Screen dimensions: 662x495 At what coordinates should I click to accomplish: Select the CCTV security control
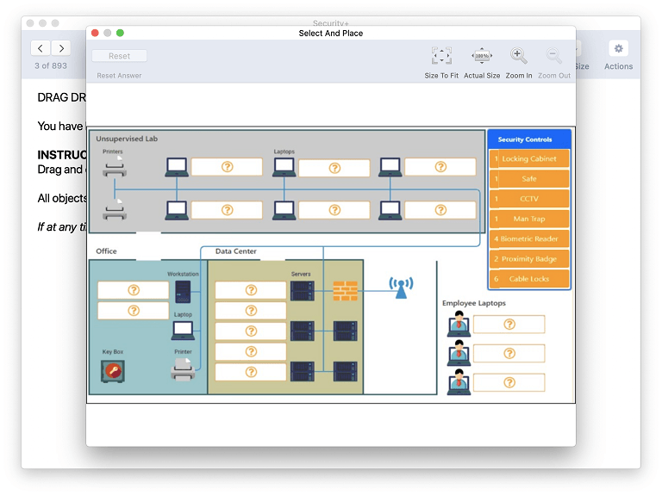[x=529, y=199]
